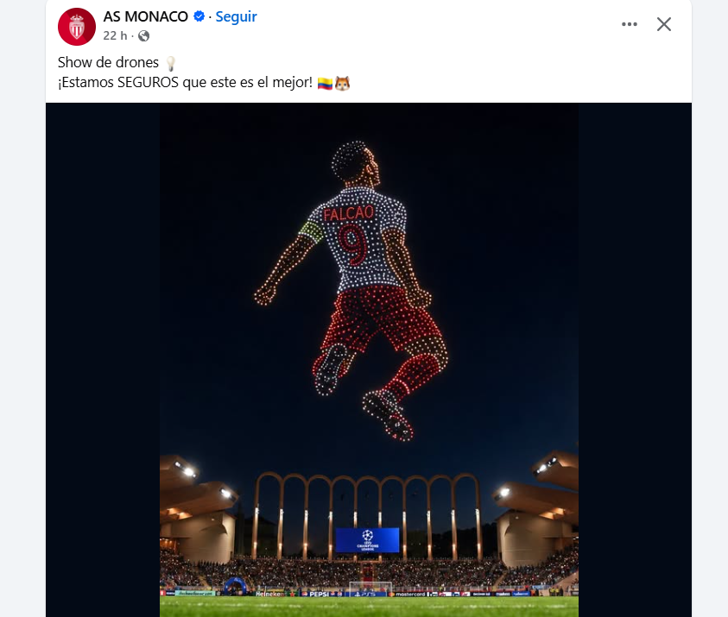728x617 pixels.
Task: Click the light bulb emoji
Action: [x=170, y=63]
